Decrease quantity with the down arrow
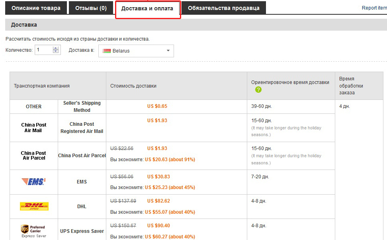The image size is (387, 240). coord(56,52)
